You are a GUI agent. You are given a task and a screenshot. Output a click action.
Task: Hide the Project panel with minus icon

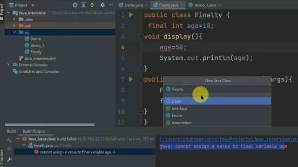coord(111,5)
